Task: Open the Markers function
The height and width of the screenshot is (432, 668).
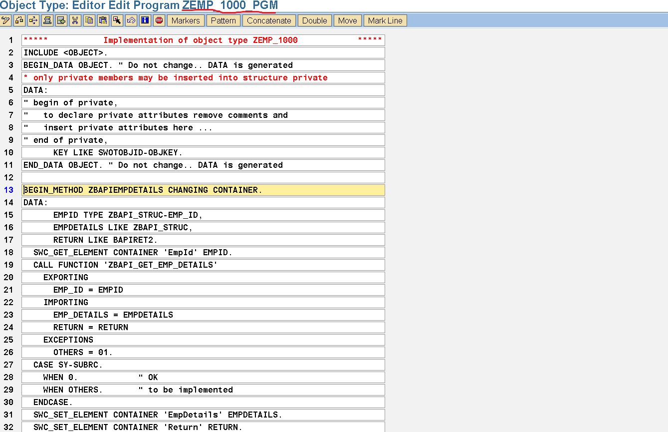Action: point(185,20)
